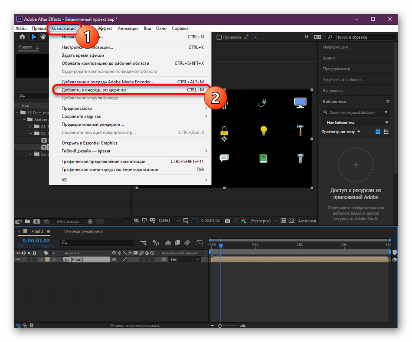412x342 pixels.
Task: Toggle the shy layers hide icon
Action: coord(168,243)
